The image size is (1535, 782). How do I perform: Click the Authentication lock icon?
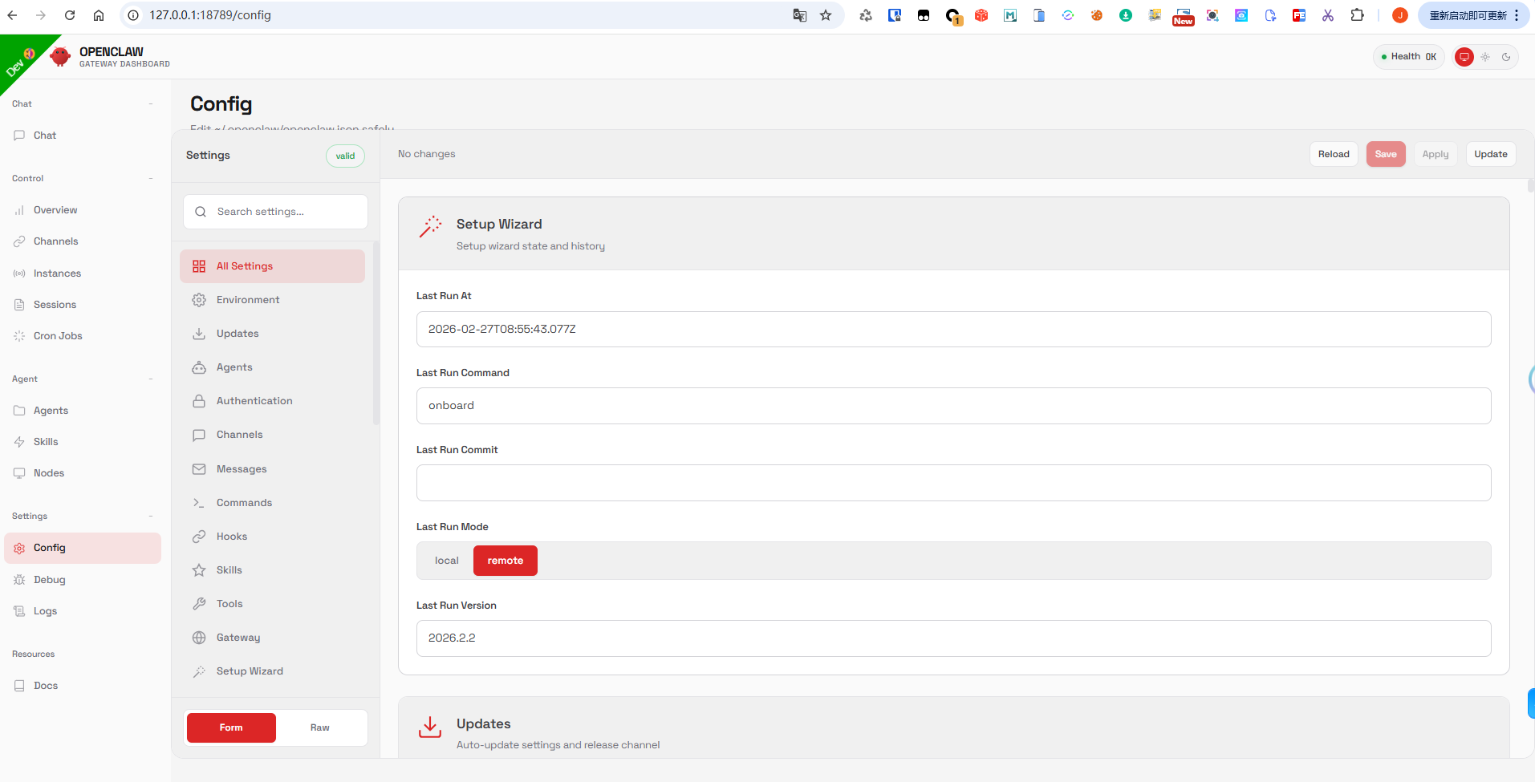tap(199, 401)
